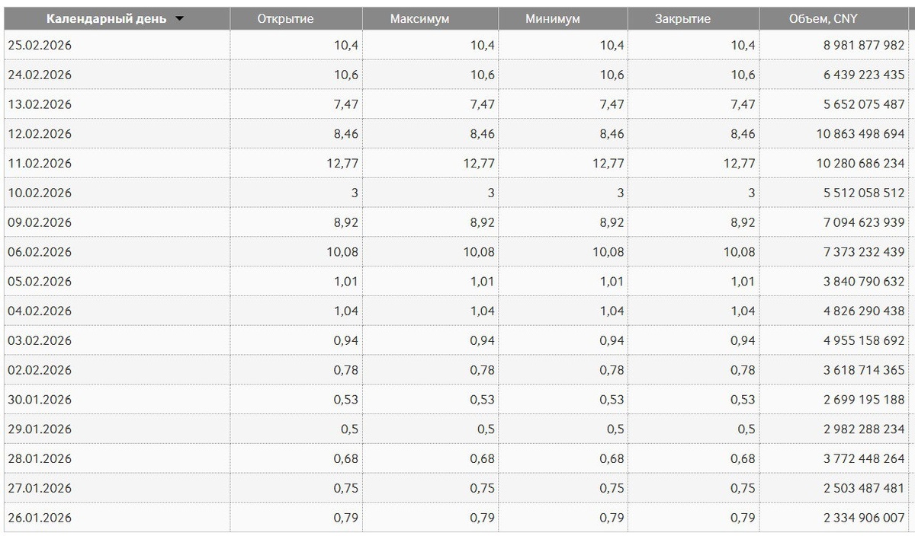Click volume value 2 334 906 007

pyautogui.click(x=864, y=518)
